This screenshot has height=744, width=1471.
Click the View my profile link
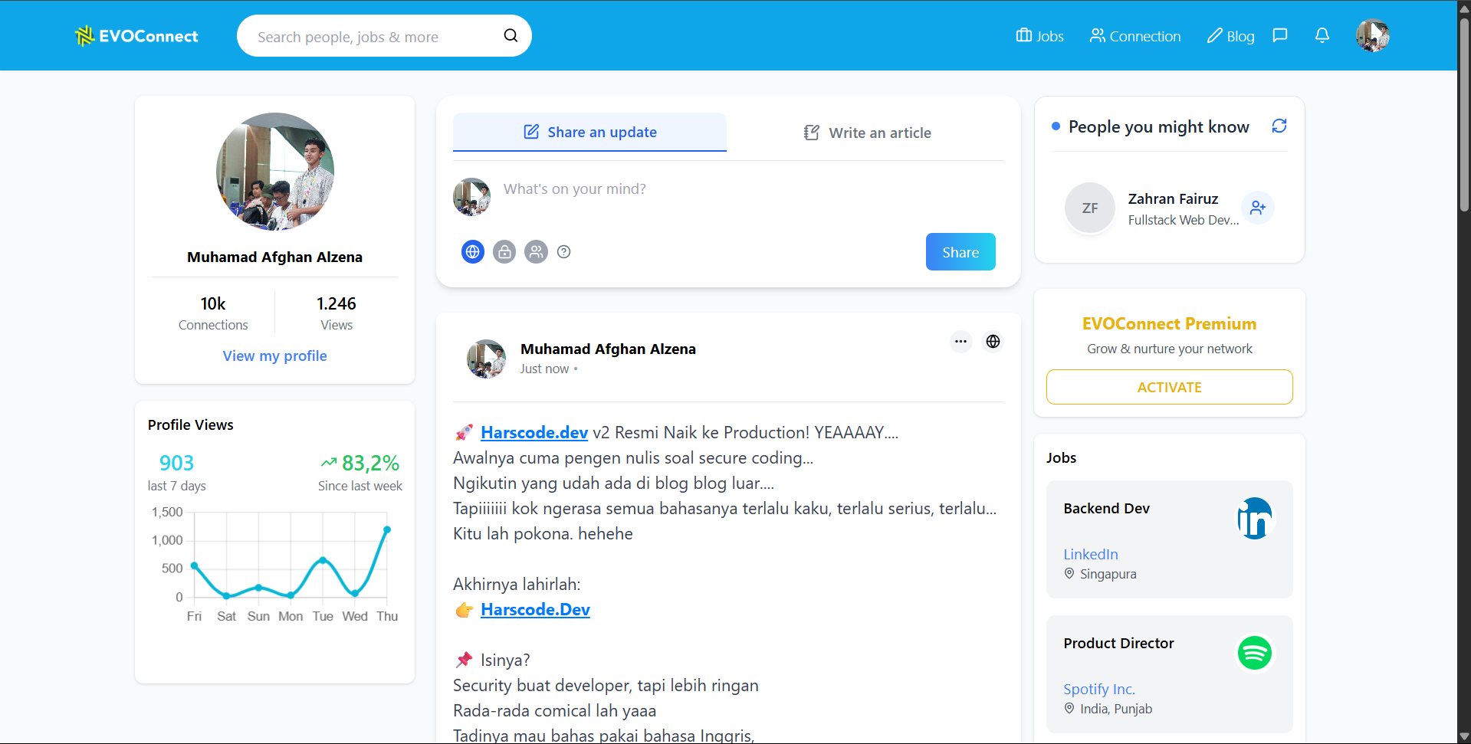pos(274,356)
